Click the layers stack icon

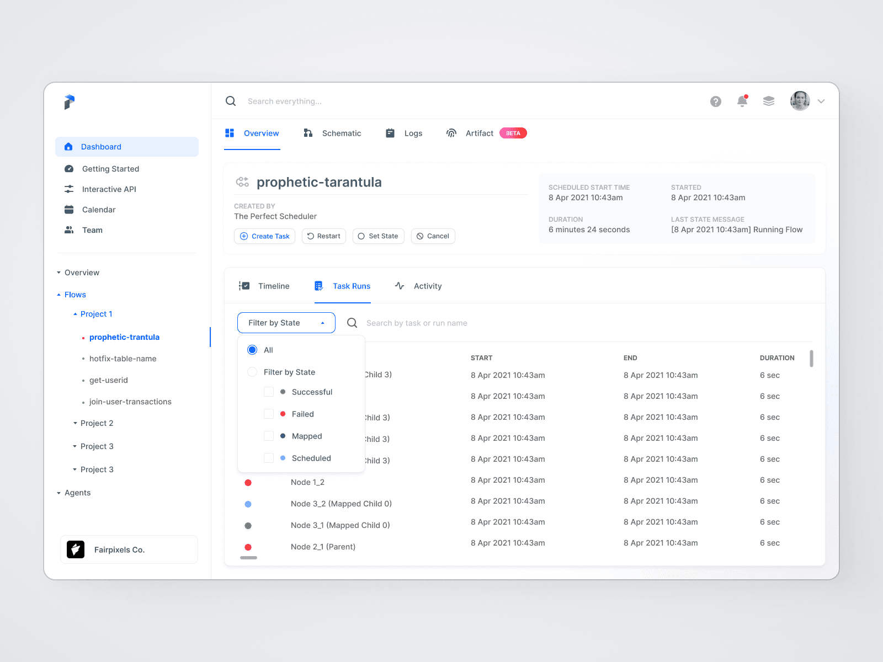769,101
